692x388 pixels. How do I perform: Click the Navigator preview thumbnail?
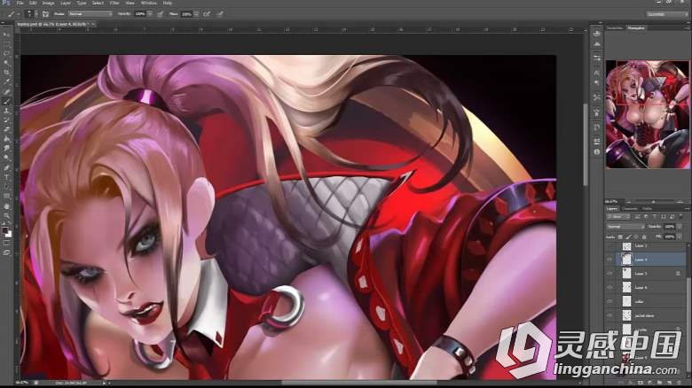pyautogui.click(x=648, y=114)
